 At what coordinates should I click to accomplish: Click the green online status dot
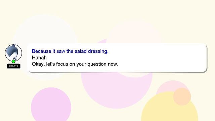(13, 61)
